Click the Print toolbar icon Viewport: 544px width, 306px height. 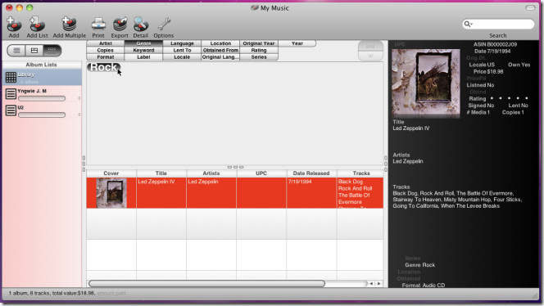coord(98,25)
